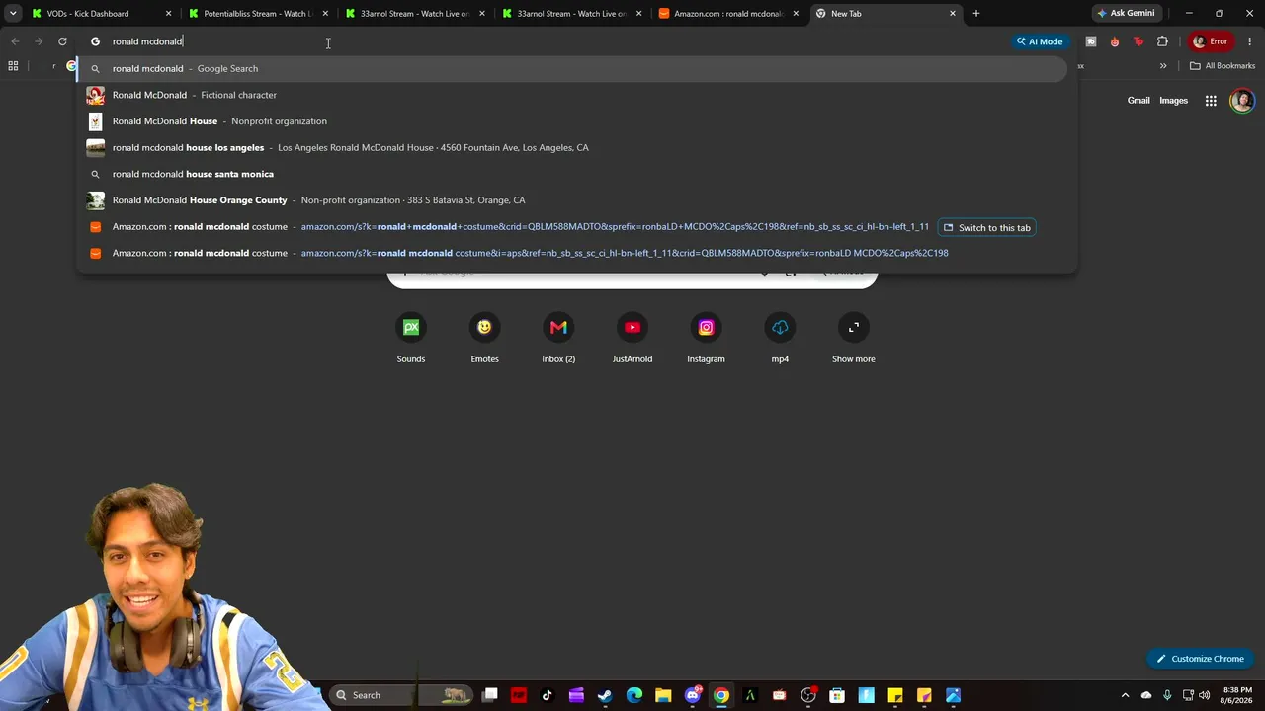
Task: Open AI Mode in the address bar
Action: tap(1039, 41)
